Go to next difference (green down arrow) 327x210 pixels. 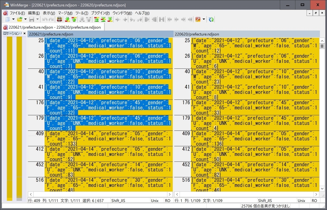[67, 19]
